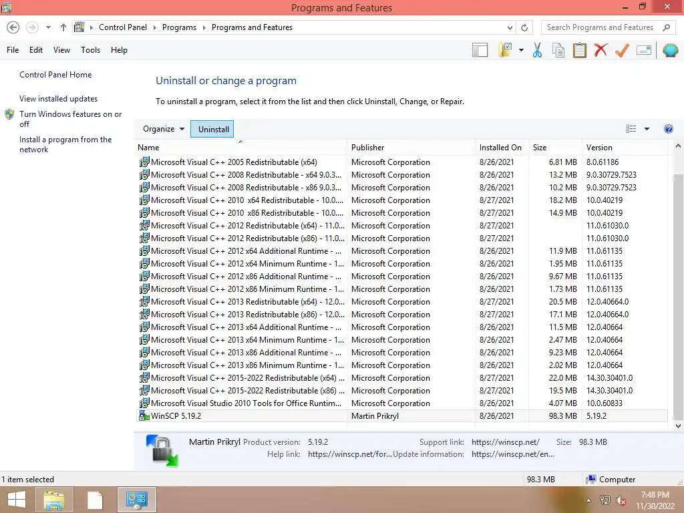Select Visual C++ 2015-2022 Redistributable (x86) row
This screenshot has height=513, width=684.
(401, 391)
